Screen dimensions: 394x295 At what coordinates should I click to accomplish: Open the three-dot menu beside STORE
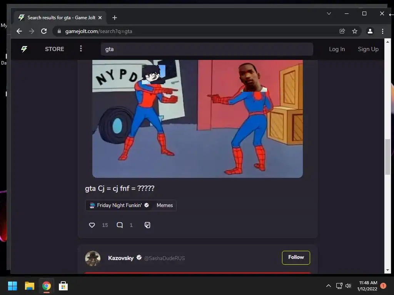(81, 48)
